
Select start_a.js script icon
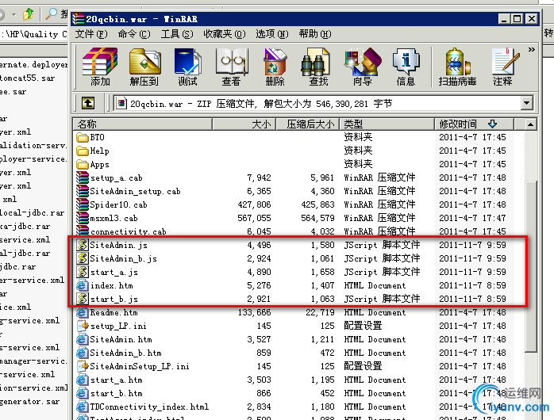coord(83,272)
